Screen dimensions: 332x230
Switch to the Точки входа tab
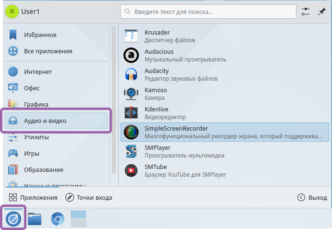point(89,197)
